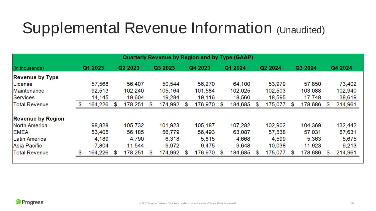Click the North America row label
376x211 pixels.
30,126
